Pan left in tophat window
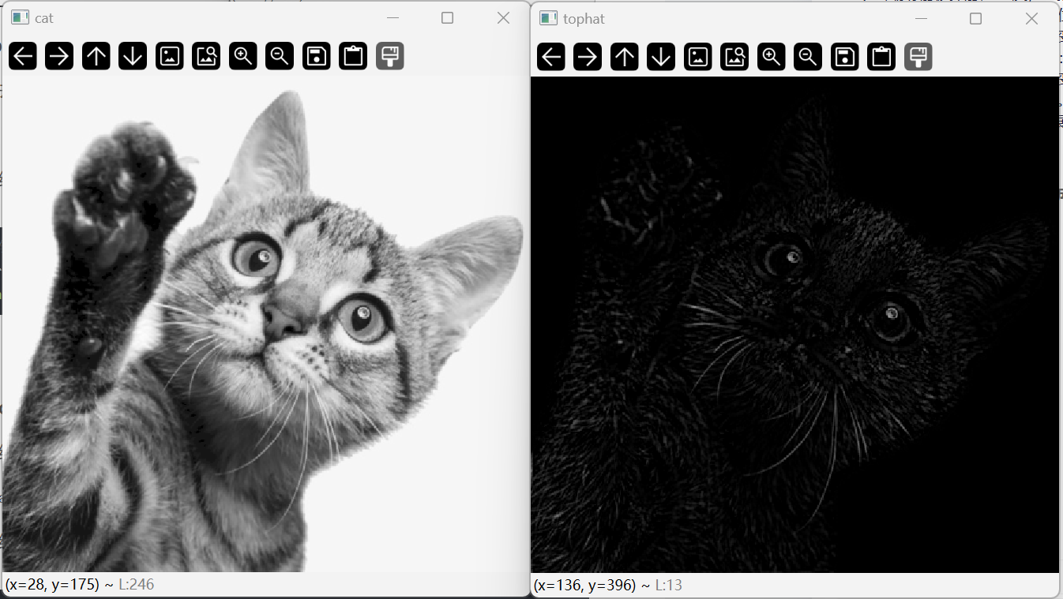 click(x=551, y=57)
